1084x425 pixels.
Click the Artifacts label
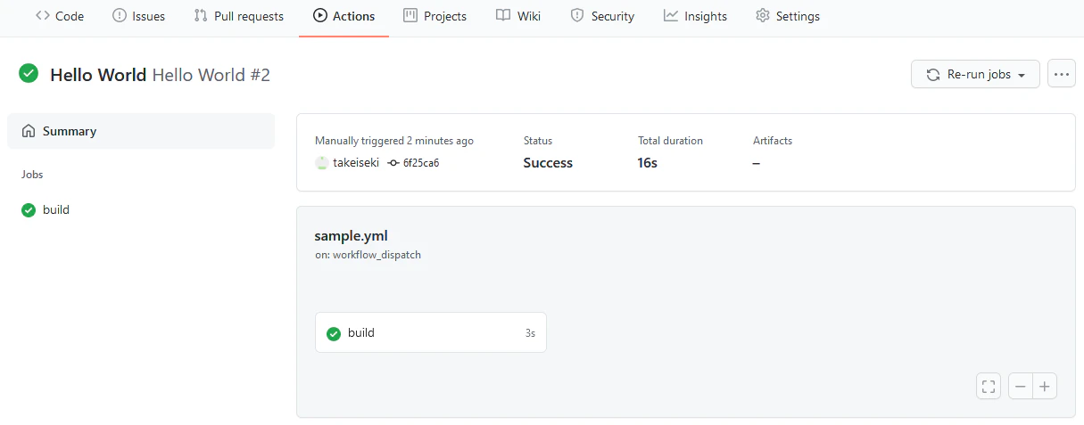[773, 141]
